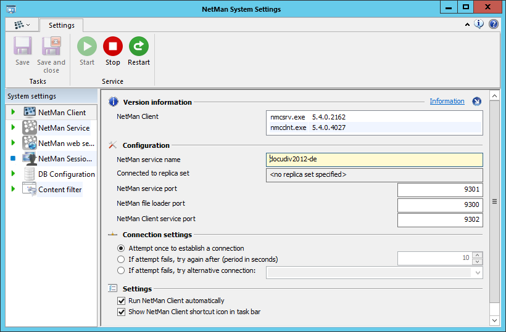Select the Content filter entry
Viewport: 506px width, 332px height.
pos(60,190)
